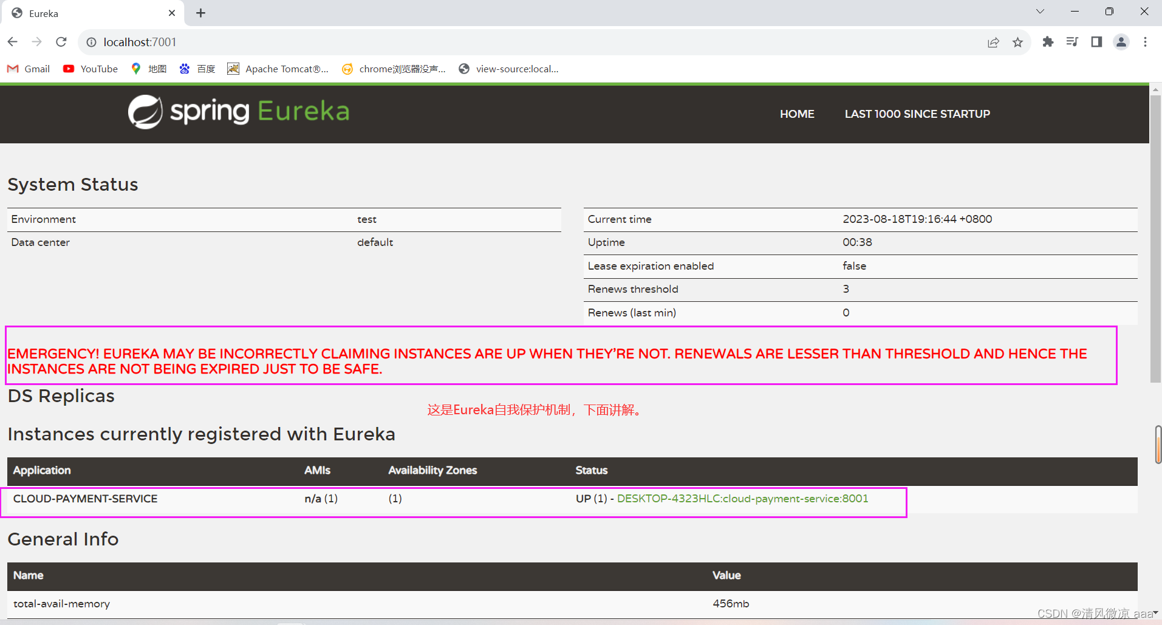Go to HOME in Eureka nav
The image size is (1162, 625).
coord(797,114)
